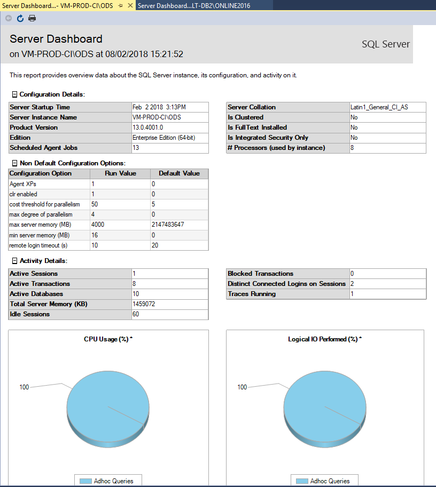Viewport: 436px width, 487px height.
Task: Print the report using the printer icon
Action: tap(32, 18)
